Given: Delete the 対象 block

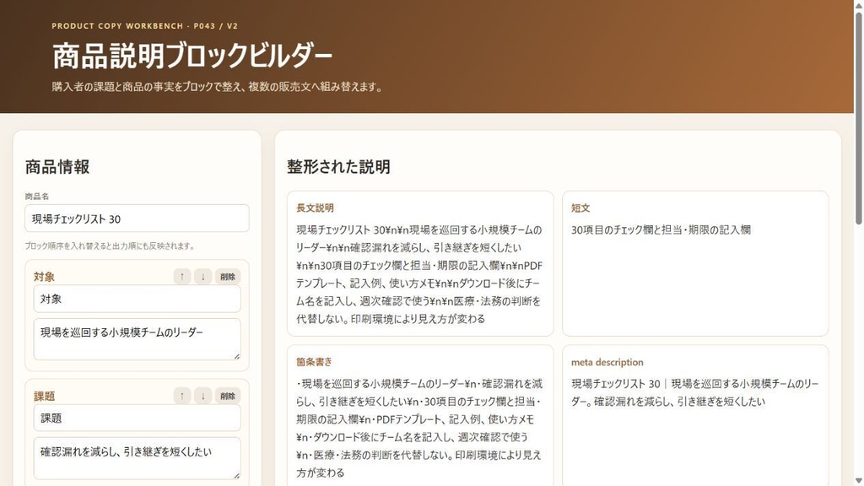Looking at the screenshot, I should point(228,277).
